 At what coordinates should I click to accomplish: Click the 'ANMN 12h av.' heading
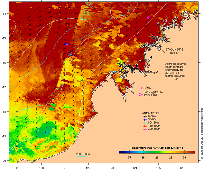pos(151,113)
